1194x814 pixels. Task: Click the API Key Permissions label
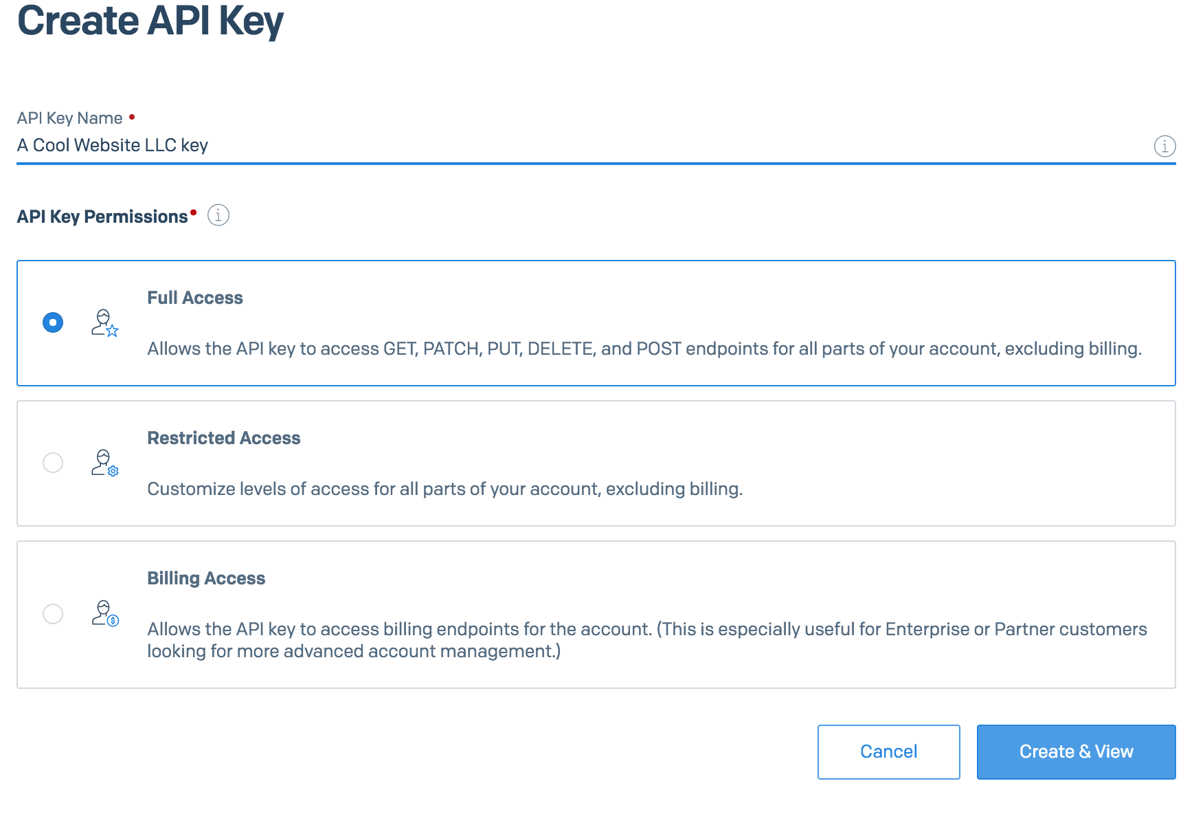click(x=102, y=217)
